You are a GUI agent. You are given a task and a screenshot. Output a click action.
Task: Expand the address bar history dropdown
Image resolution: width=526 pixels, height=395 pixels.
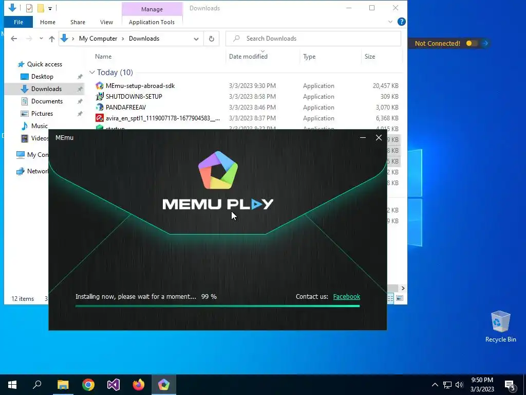pyautogui.click(x=196, y=39)
